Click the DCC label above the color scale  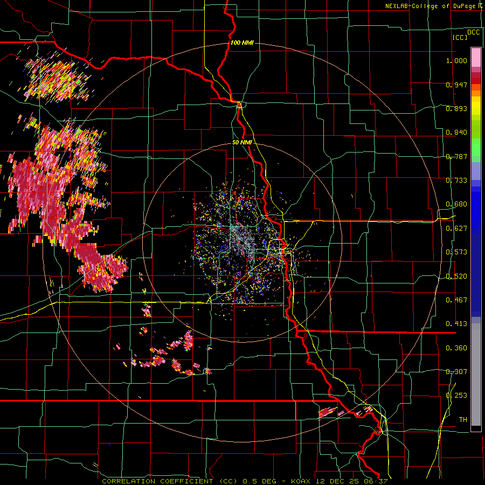tap(473, 32)
